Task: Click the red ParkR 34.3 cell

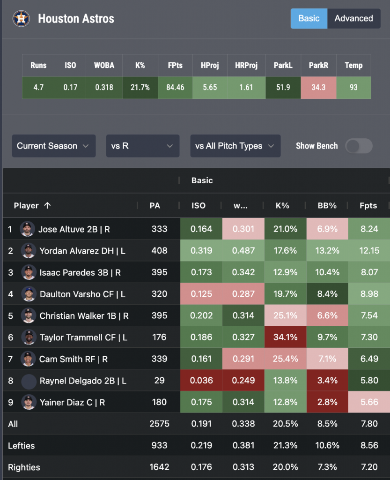Action: coord(318,88)
